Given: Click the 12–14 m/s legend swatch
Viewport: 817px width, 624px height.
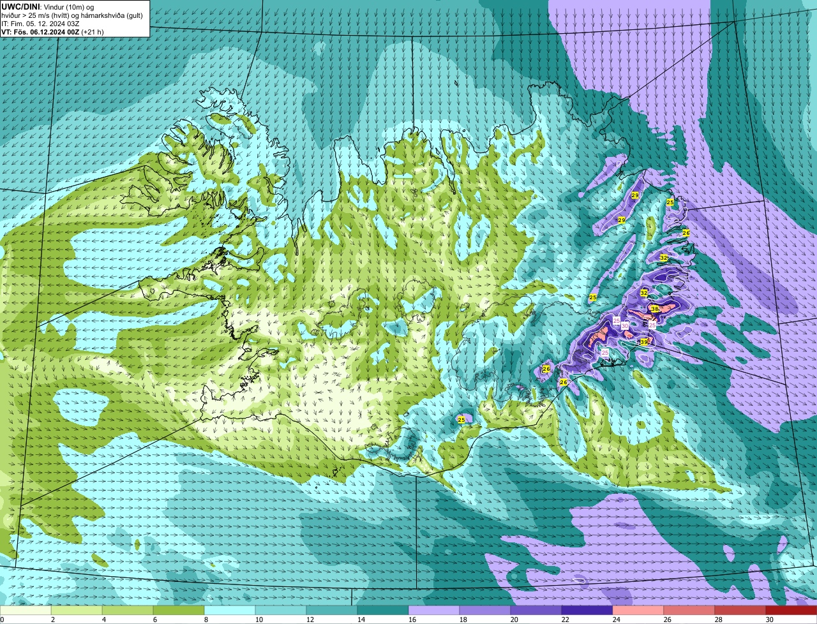Looking at the screenshot, I should [x=332, y=611].
